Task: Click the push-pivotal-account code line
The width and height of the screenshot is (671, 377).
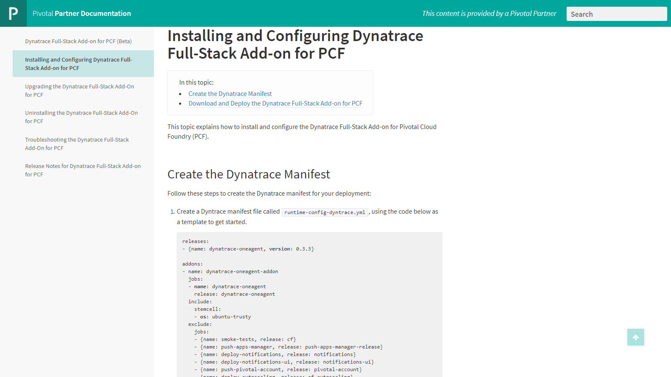Action: [278, 369]
